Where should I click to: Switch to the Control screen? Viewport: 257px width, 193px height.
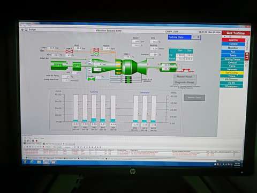coord(233,44)
